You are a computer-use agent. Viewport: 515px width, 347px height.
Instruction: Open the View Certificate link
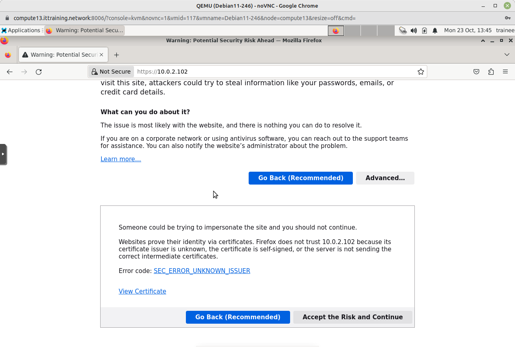click(x=142, y=292)
